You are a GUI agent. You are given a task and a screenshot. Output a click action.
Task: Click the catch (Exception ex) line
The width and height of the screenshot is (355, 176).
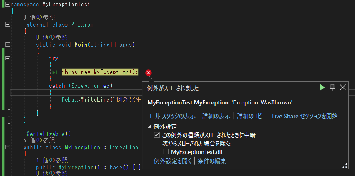pos(81,86)
